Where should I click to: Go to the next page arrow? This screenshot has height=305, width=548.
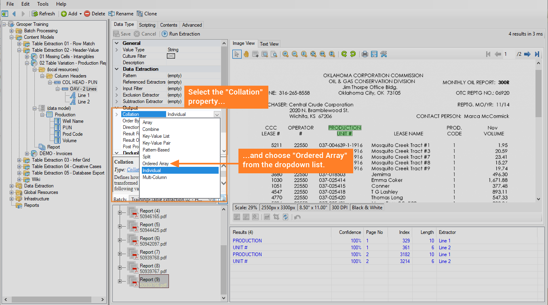tap(527, 54)
